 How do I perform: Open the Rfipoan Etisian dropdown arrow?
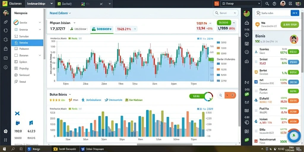point(75,23)
